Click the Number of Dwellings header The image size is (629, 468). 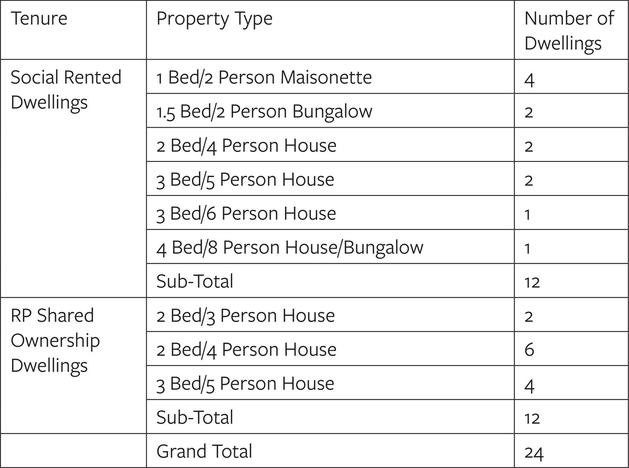pos(571,30)
